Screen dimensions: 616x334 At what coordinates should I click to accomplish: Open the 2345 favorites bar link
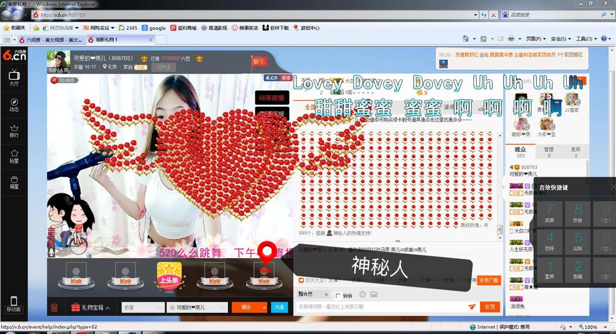point(128,28)
